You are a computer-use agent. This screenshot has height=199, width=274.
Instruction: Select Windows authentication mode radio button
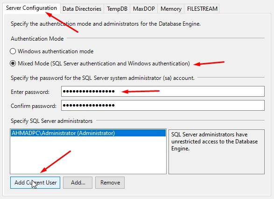(13, 51)
